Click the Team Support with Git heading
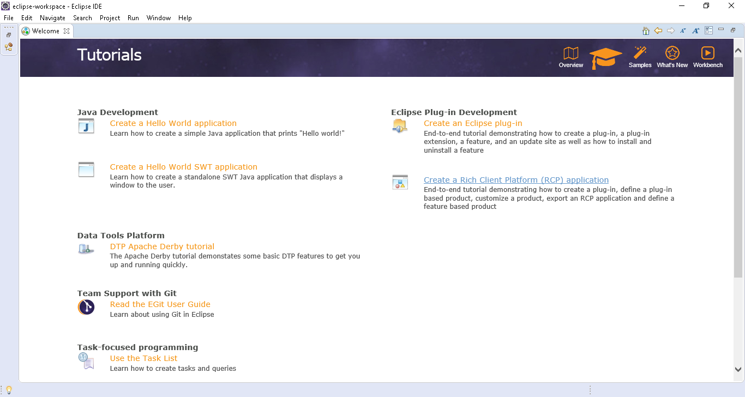745x397 pixels. coord(127,293)
